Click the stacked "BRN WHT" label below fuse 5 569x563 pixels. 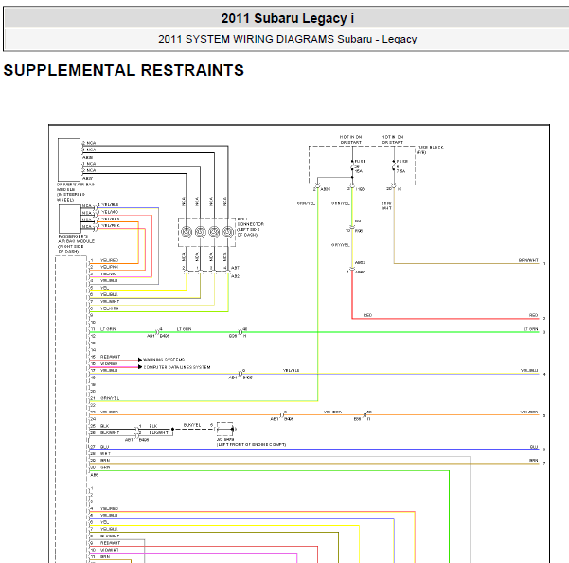[x=386, y=205]
